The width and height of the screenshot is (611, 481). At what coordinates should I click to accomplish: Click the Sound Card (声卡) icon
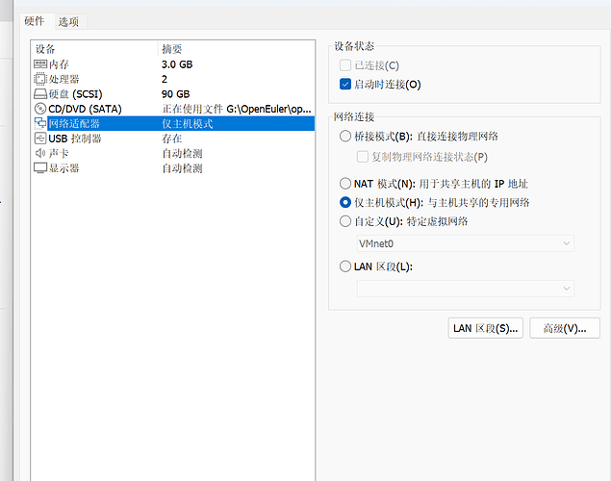(x=40, y=153)
